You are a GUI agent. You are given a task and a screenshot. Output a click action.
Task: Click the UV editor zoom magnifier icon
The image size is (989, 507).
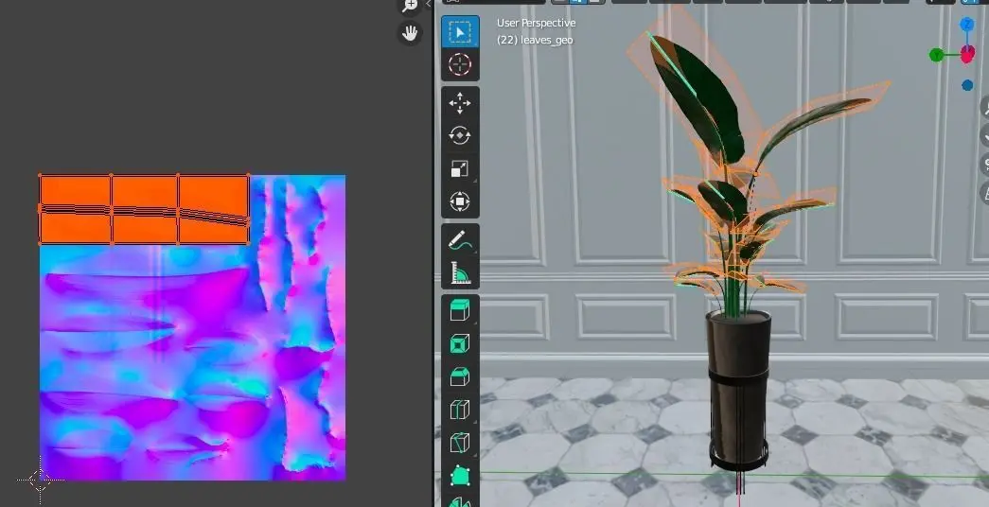[410, 6]
